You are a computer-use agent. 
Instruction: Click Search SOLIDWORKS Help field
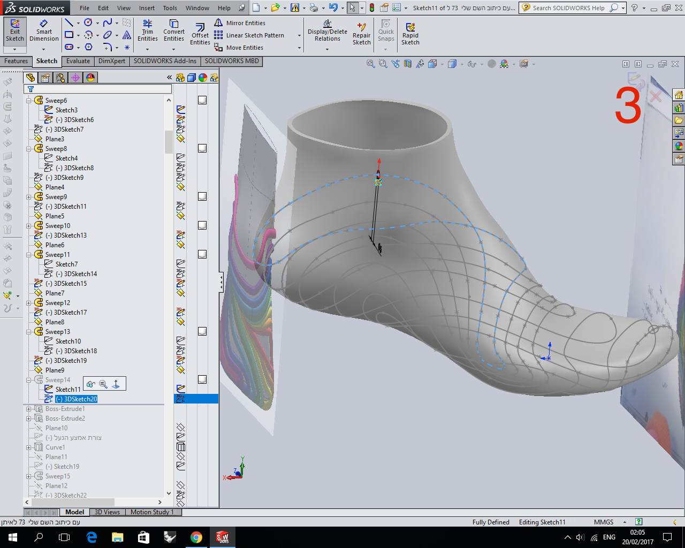[569, 8]
